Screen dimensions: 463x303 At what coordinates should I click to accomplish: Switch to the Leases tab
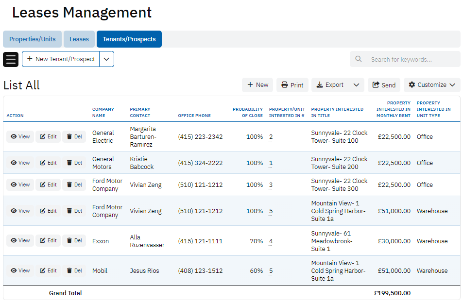[x=79, y=39]
